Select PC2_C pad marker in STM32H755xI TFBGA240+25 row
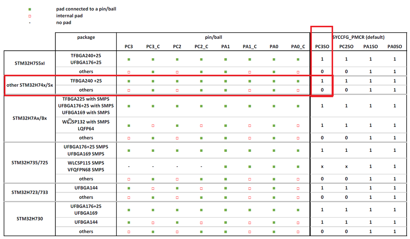This screenshot has width=410, height=239. click(202, 59)
